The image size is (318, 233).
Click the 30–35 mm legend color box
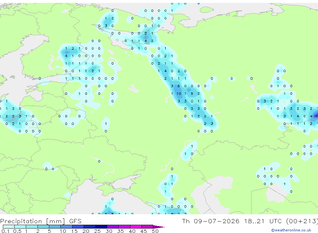pyautogui.click(x=113, y=227)
